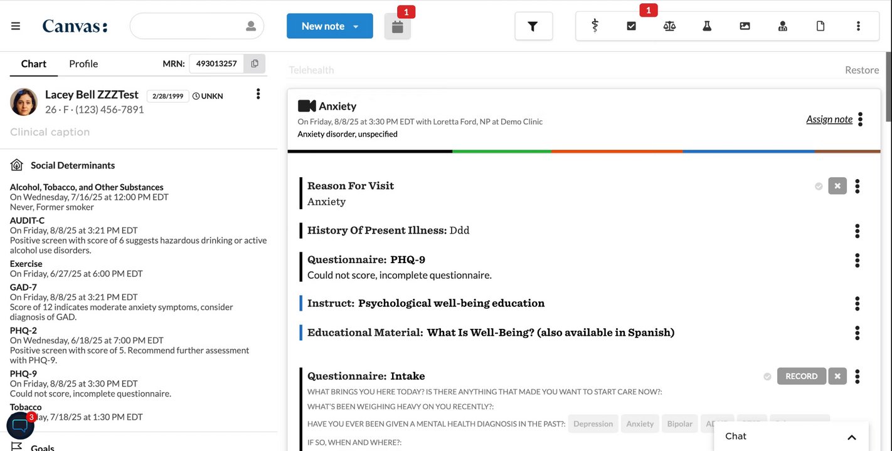The image size is (892, 451).
Task: Open the caduceus conditions icon
Action: 595,26
